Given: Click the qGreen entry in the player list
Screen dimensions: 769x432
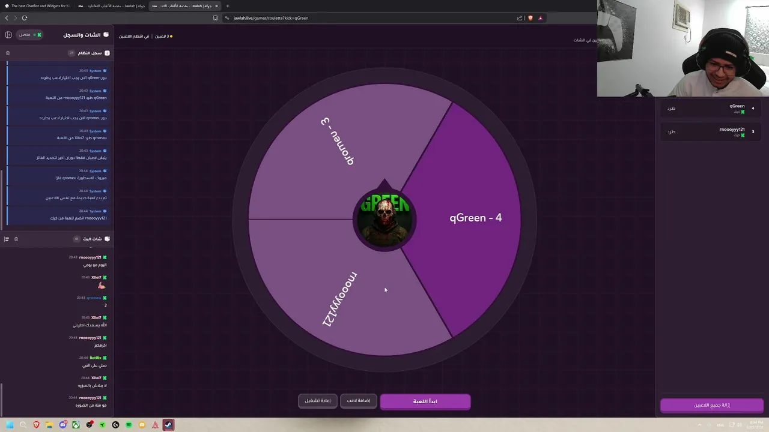Looking at the screenshot, I should click(711, 109).
